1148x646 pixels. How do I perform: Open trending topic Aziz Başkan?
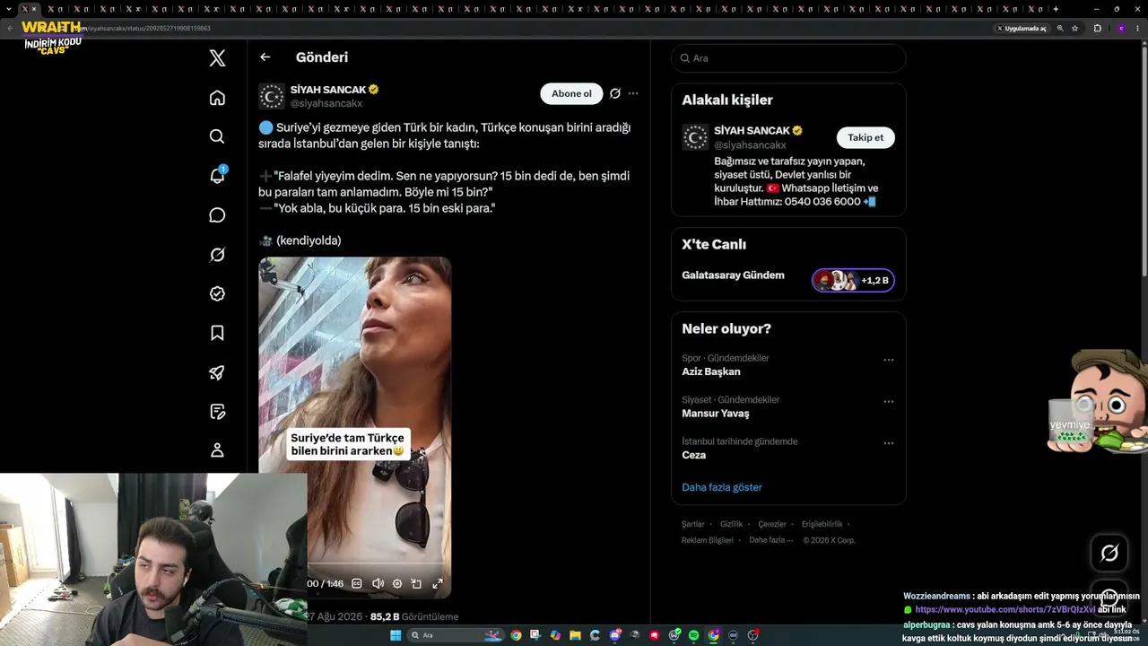[711, 371]
